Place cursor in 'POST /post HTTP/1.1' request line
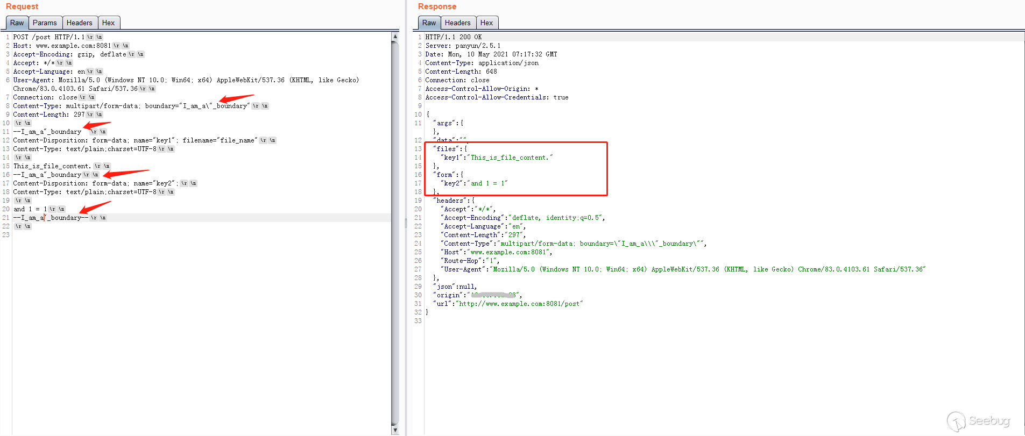This screenshot has height=436, width=1025. 48,37
